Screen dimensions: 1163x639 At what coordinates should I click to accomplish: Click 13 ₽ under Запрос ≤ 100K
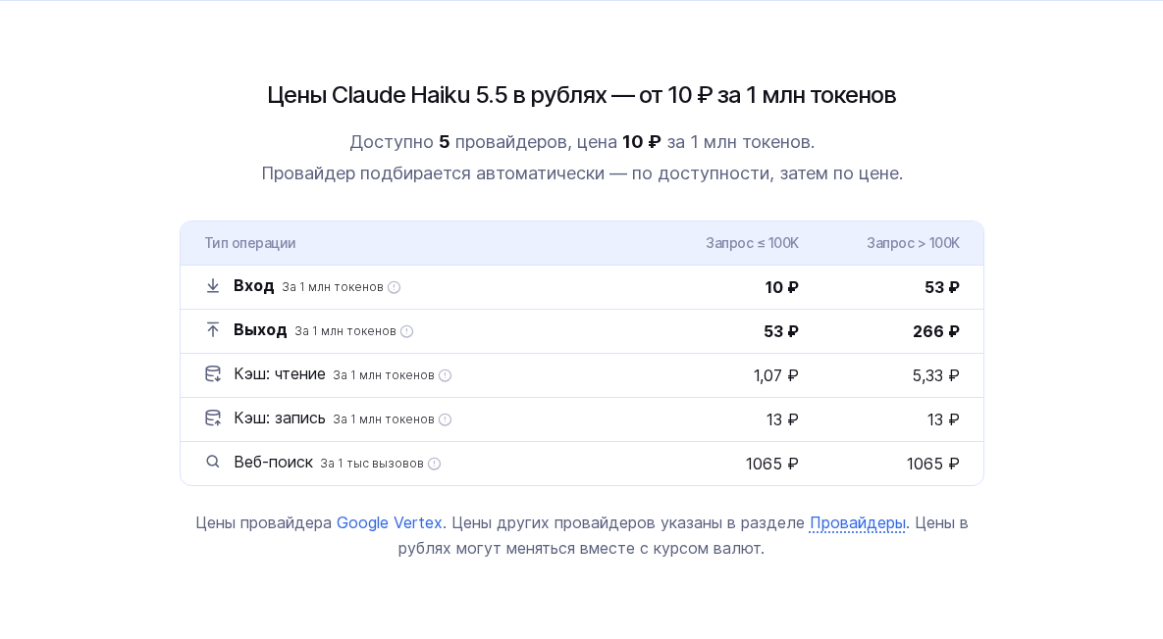782,419
